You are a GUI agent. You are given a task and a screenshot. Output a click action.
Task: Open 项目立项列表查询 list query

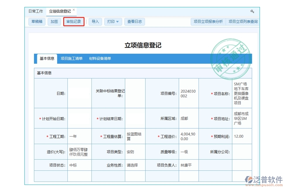(243, 22)
